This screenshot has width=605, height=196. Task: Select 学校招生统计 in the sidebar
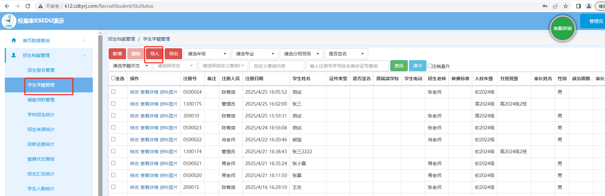41,115
